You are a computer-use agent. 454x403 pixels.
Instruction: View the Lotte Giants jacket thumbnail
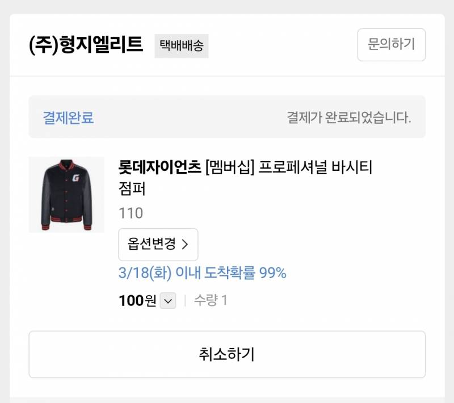(x=66, y=194)
